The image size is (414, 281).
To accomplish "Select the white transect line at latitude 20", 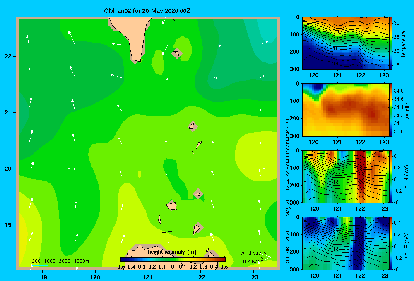I will click(x=166, y=169).
